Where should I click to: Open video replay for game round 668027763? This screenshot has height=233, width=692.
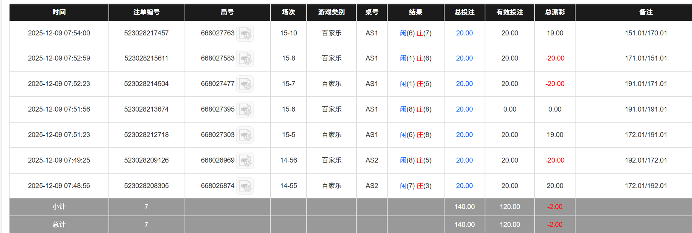tap(245, 33)
